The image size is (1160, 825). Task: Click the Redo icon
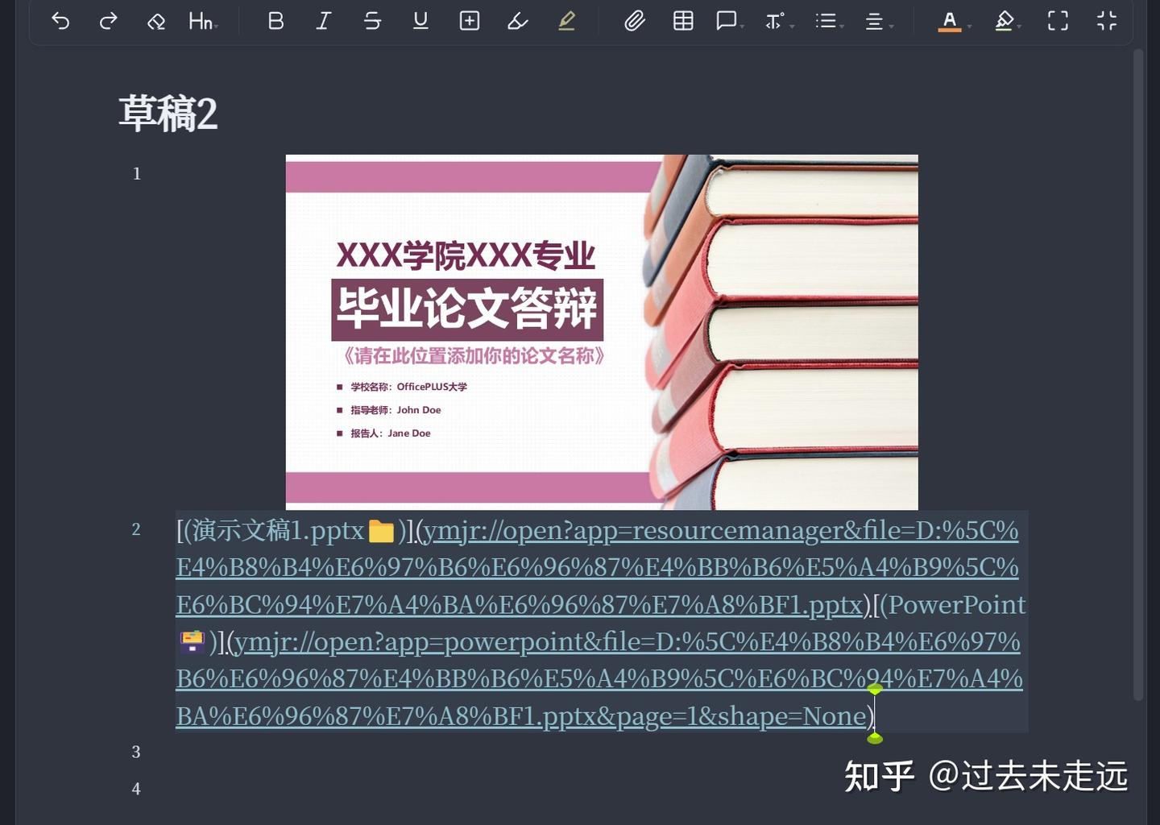click(x=107, y=22)
